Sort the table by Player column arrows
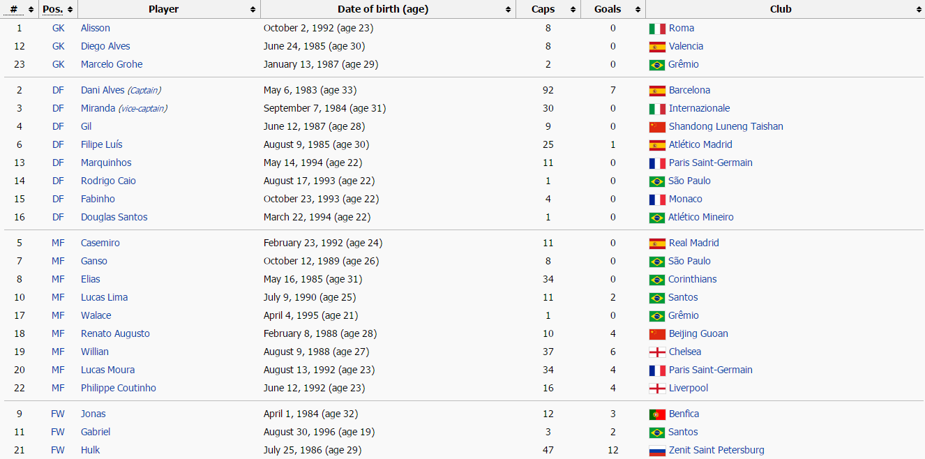Image resolution: width=925 pixels, height=459 pixels. (253, 10)
